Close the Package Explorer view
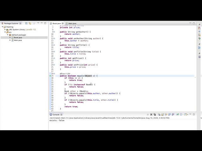The width and height of the screenshot is (202, 151). click(20, 23)
